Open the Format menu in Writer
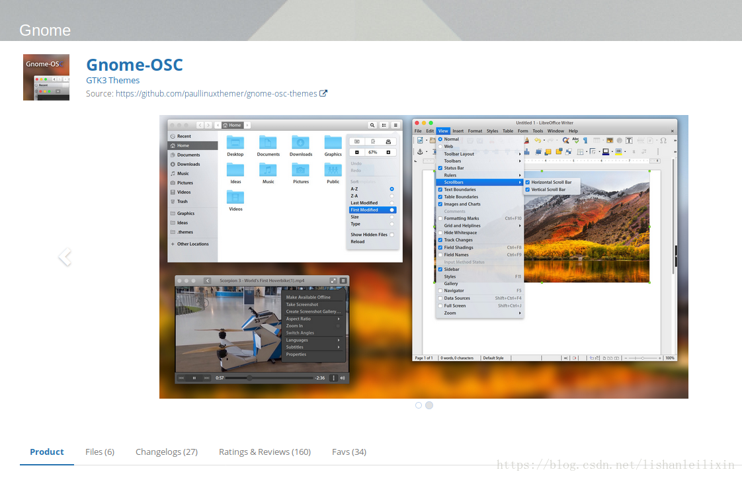This screenshot has height=478, width=742. [475, 131]
